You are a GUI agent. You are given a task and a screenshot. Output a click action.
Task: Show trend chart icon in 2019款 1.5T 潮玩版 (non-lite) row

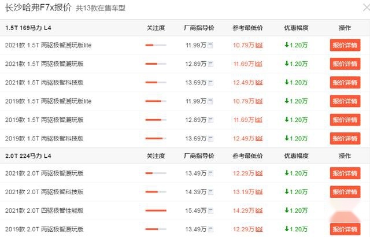pyautogui.click(x=259, y=120)
